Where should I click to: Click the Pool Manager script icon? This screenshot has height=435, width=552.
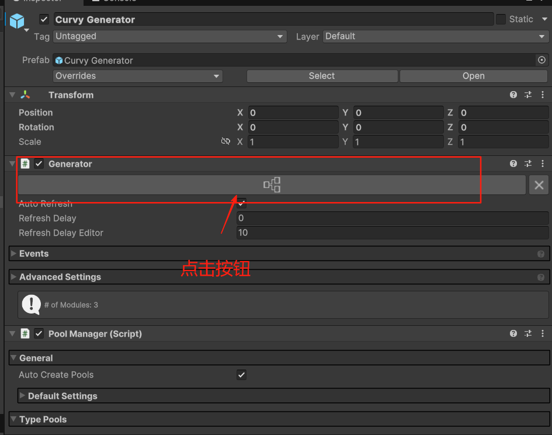click(25, 333)
